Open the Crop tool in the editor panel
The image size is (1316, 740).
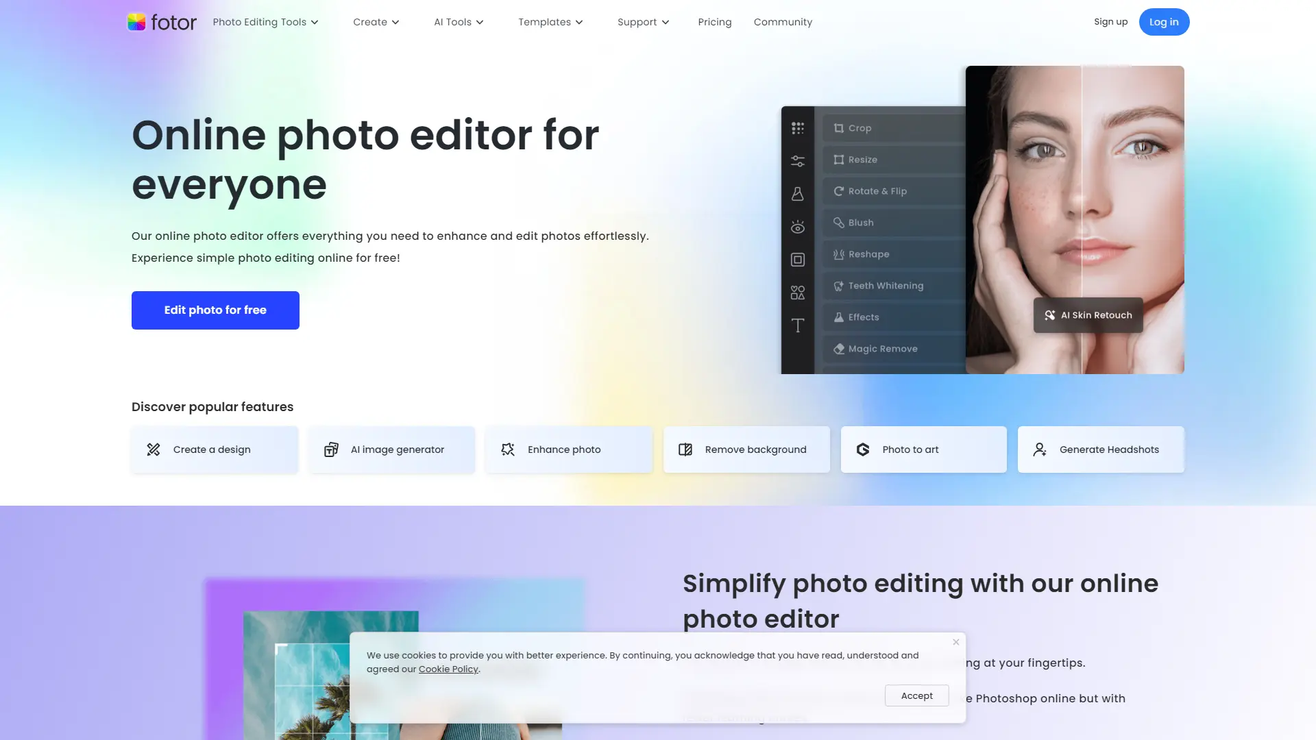[859, 128]
